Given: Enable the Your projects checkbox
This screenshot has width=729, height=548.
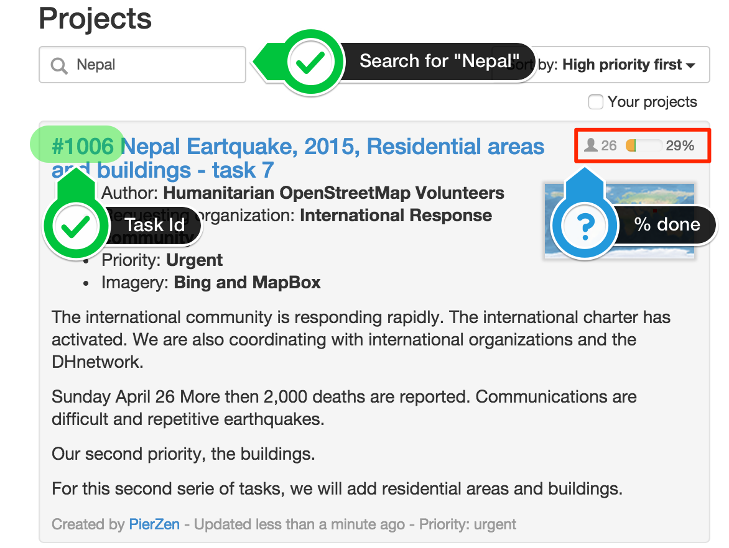Looking at the screenshot, I should pos(595,102).
